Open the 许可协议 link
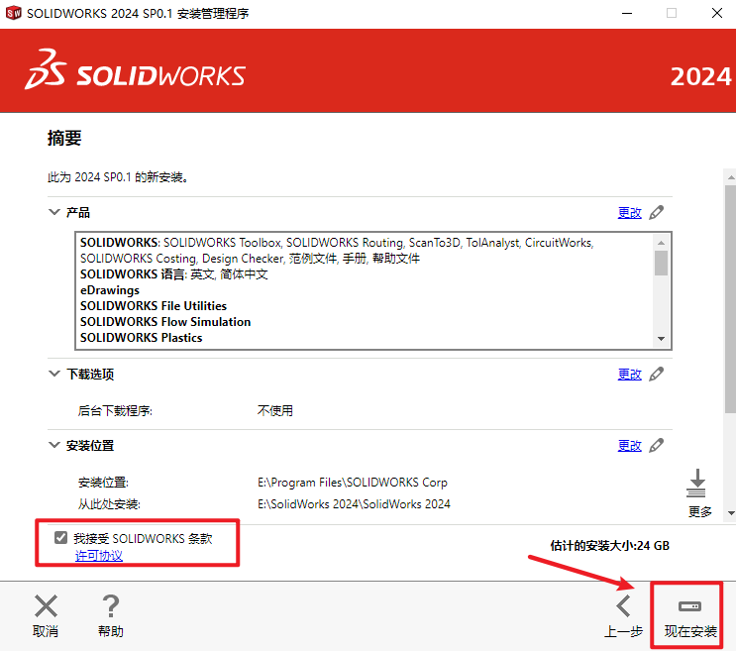This screenshot has width=736, height=651. [x=99, y=556]
